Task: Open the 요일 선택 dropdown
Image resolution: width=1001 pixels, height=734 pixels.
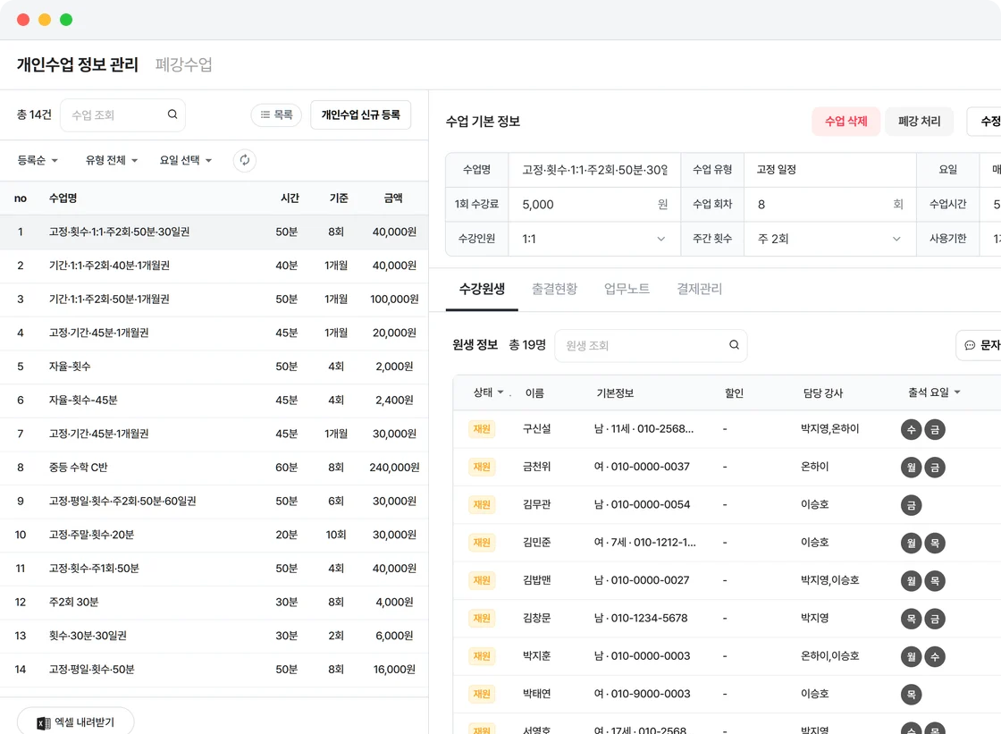Action: tap(186, 160)
